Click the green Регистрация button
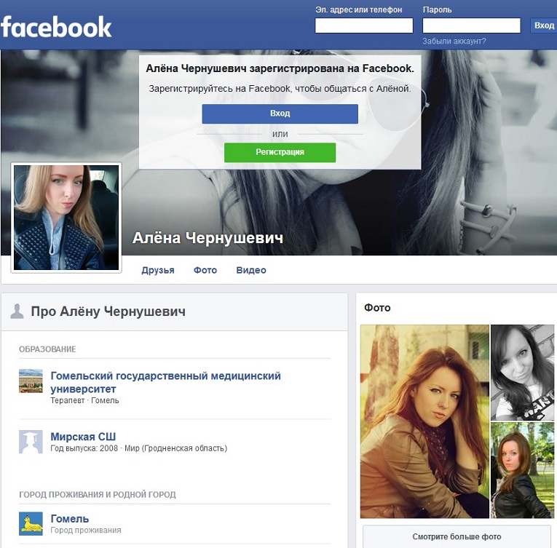 tap(280, 152)
